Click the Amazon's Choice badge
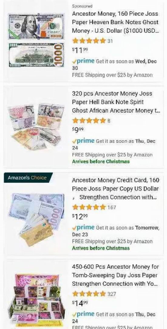 point(28,178)
